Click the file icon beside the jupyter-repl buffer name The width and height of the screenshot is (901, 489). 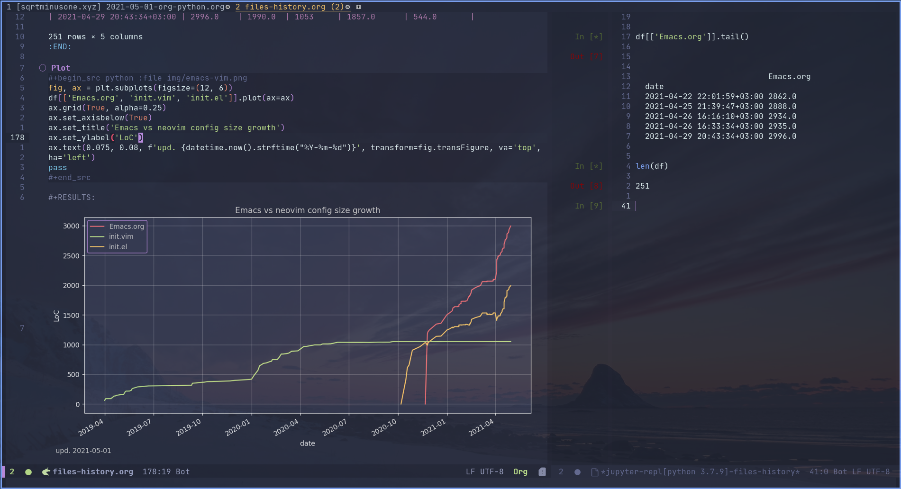[594, 471]
